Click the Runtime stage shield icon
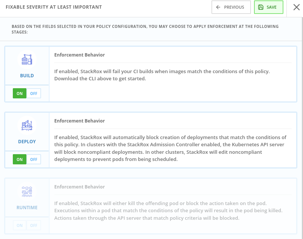This screenshot has width=303, height=239. 27,192
